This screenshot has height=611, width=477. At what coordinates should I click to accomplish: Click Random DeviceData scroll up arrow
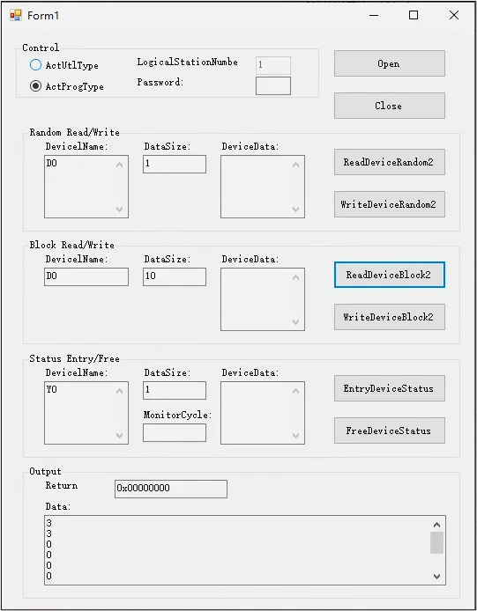[x=296, y=165]
